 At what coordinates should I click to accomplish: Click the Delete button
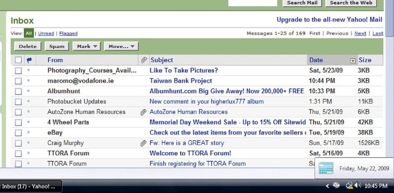28,46
